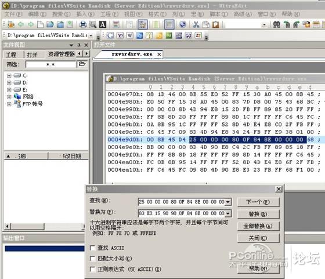
Task: Select the rzvsrdsrv.exe document tab
Action: coord(132,55)
